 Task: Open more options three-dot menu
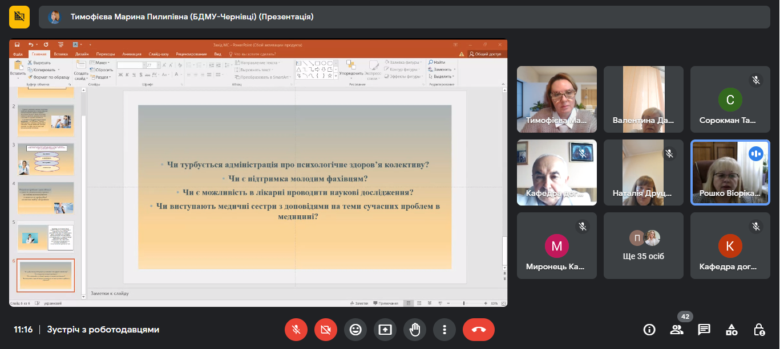pyautogui.click(x=444, y=329)
